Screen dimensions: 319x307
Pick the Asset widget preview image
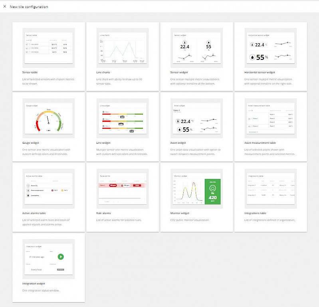click(197, 118)
